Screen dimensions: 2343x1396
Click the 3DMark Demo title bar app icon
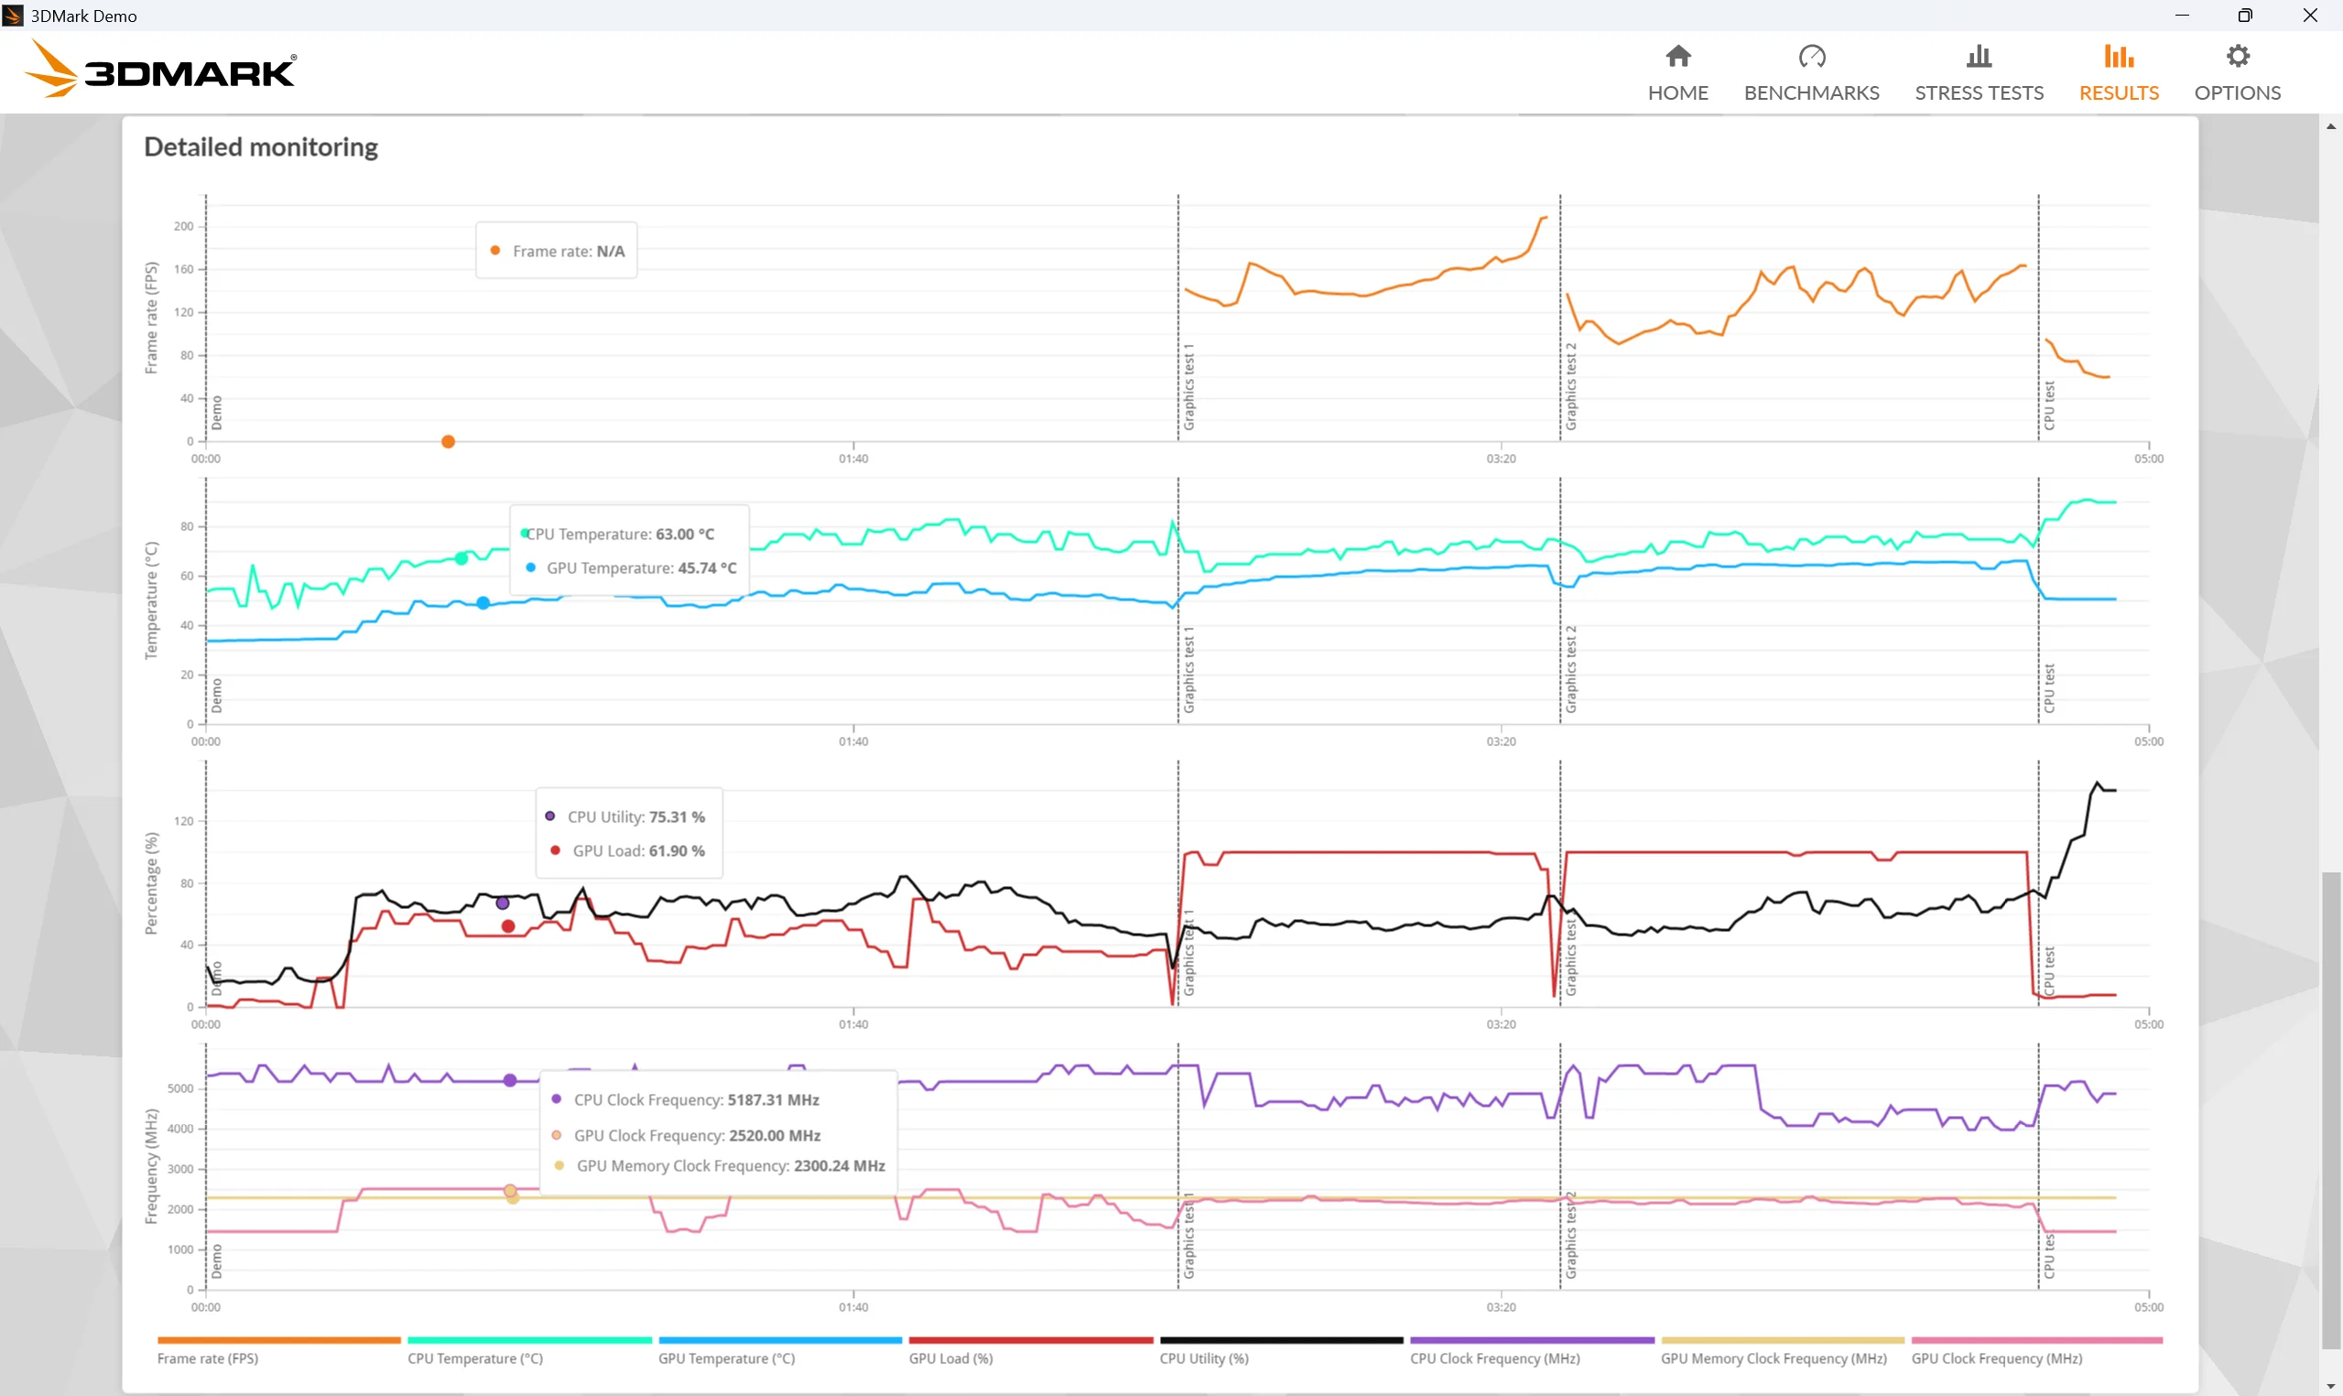[x=13, y=15]
